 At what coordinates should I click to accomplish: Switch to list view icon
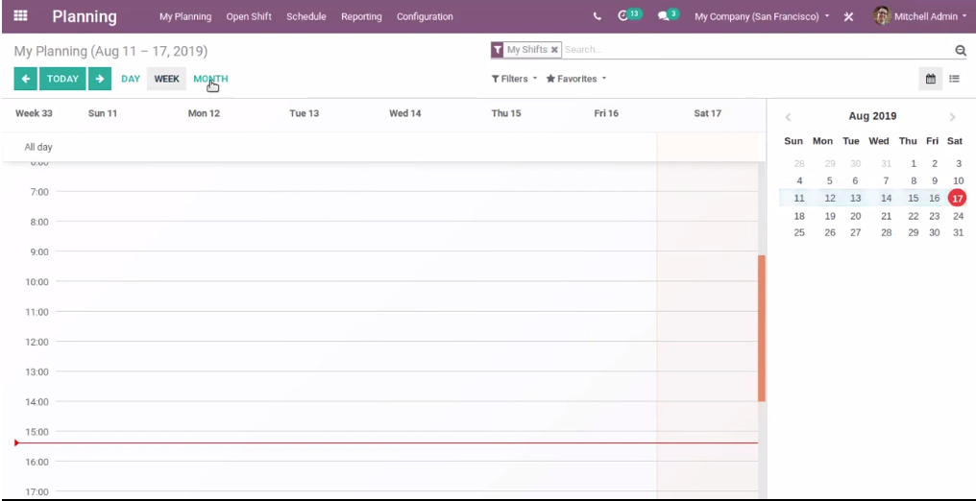(955, 79)
